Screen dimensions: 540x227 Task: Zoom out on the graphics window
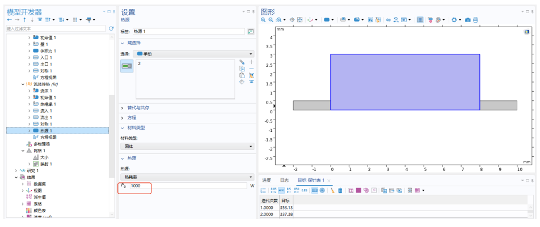coord(271,20)
